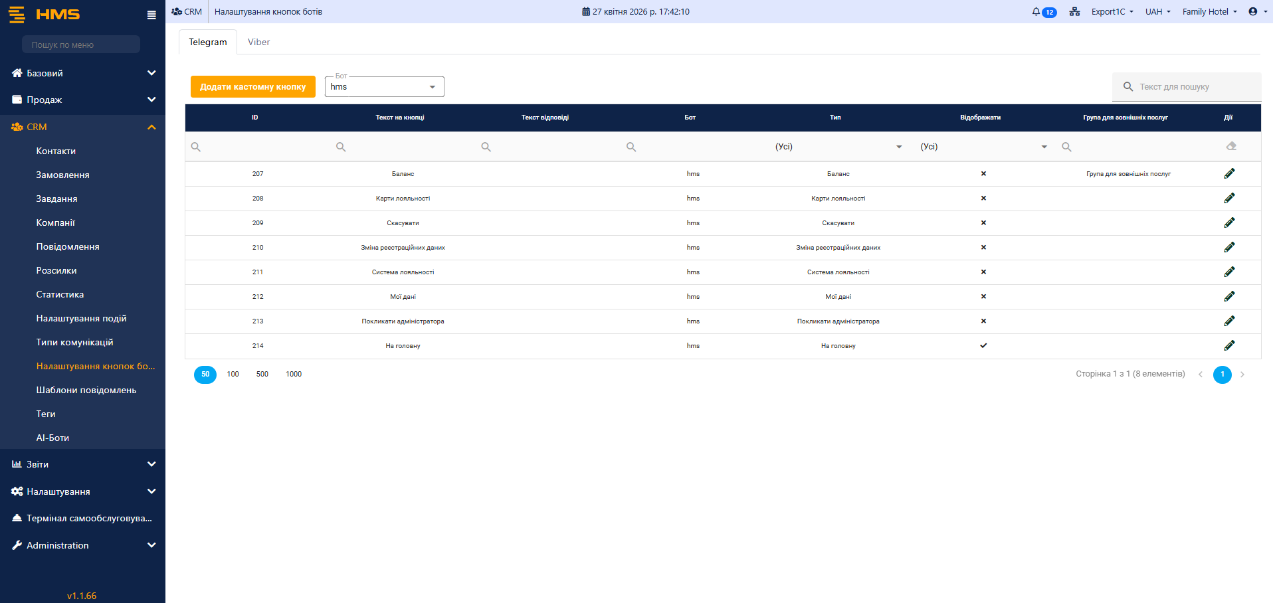Open the notifications bell icon
1273x603 pixels.
tap(1036, 12)
